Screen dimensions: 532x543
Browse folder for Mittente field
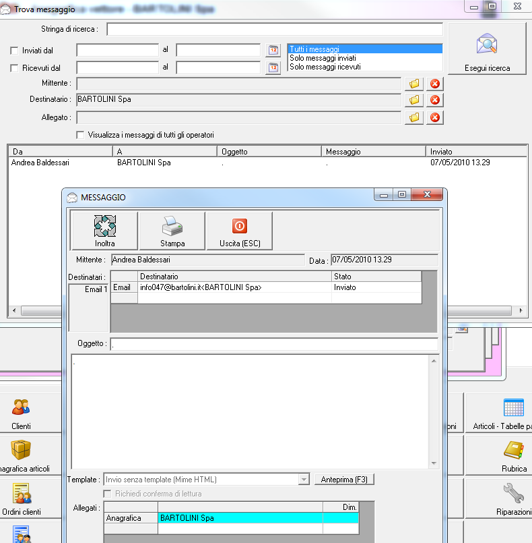click(414, 84)
